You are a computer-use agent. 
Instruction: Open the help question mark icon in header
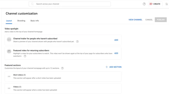pyautogui.click(x=144, y=4)
